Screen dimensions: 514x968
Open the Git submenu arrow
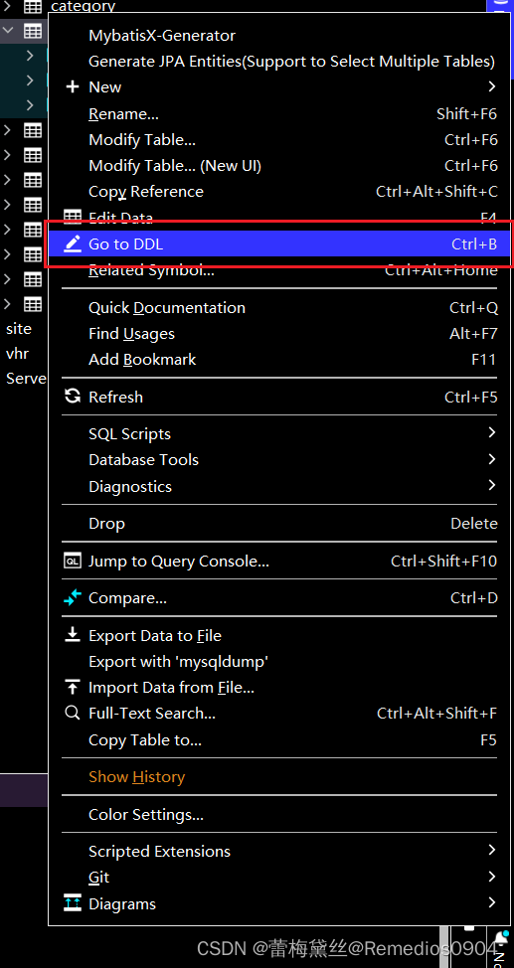coord(492,877)
